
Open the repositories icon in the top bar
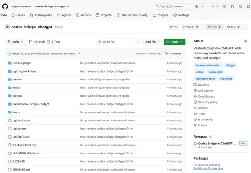(240, 7)
